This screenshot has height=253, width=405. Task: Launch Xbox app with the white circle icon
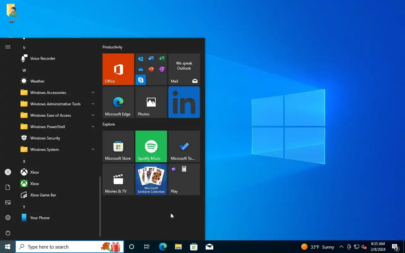pyautogui.click(x=58, y=172)
